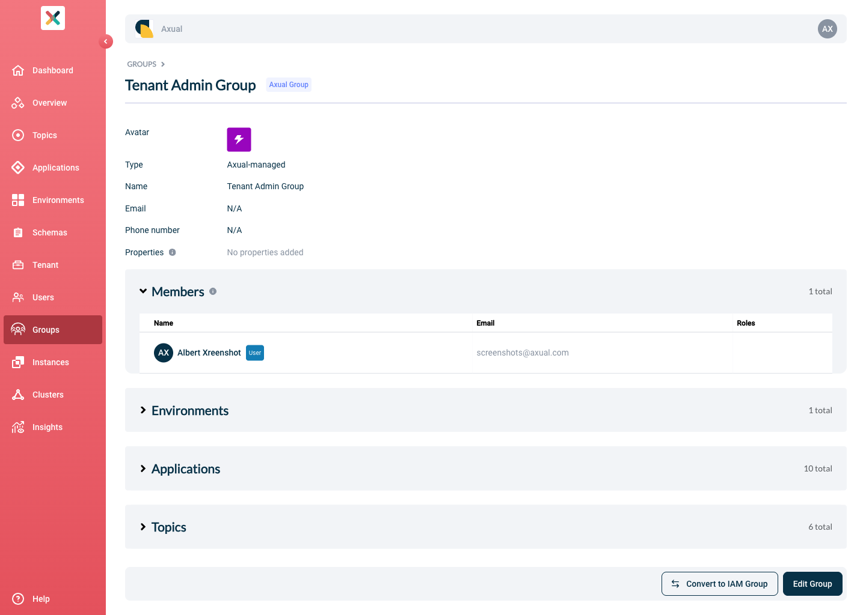The height and width of the screenshot is (615, 866).
Task: Click Albert Xreenshot's AX avatar
Action: click(x=164, y=353)
